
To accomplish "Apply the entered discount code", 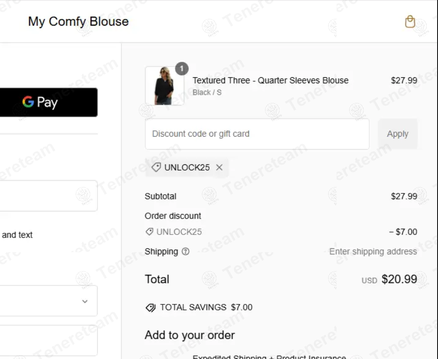I will pyautogui.click(x=397, y=134).
